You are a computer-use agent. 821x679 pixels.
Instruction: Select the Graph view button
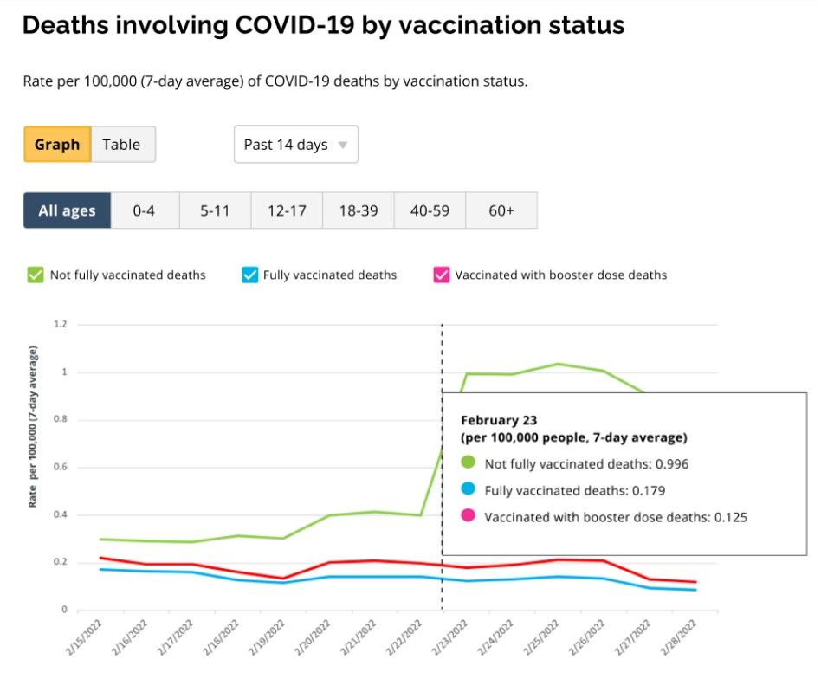click(57, 145)
